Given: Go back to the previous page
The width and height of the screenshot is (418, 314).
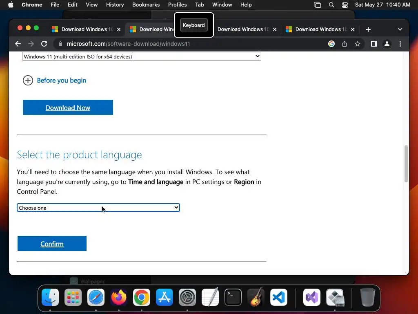Looking at the screenshot, I should (x=18, y=44).
